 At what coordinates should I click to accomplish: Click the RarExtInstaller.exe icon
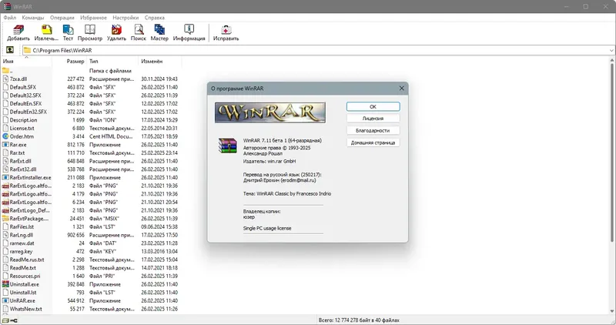5,178
